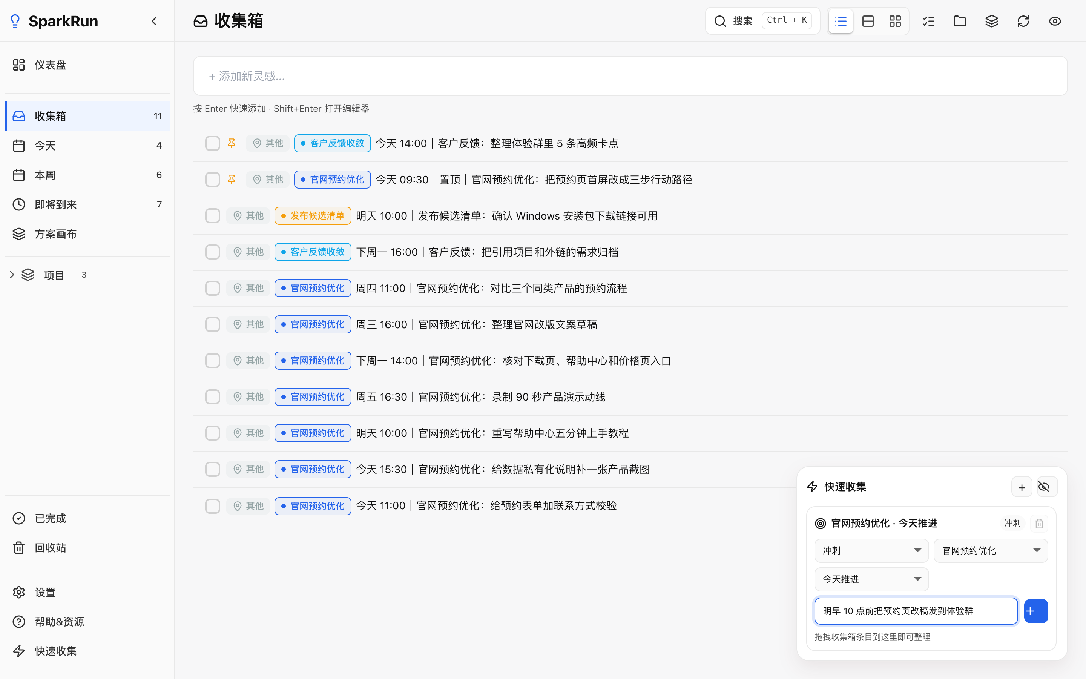Open the Trash (回收站)
This screenshot has height=679, width=1086.
tap(87, 548)
